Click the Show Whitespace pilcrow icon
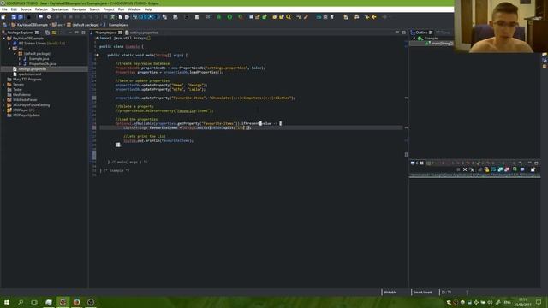This screenshot has height=308, width=548. [332, 17]
